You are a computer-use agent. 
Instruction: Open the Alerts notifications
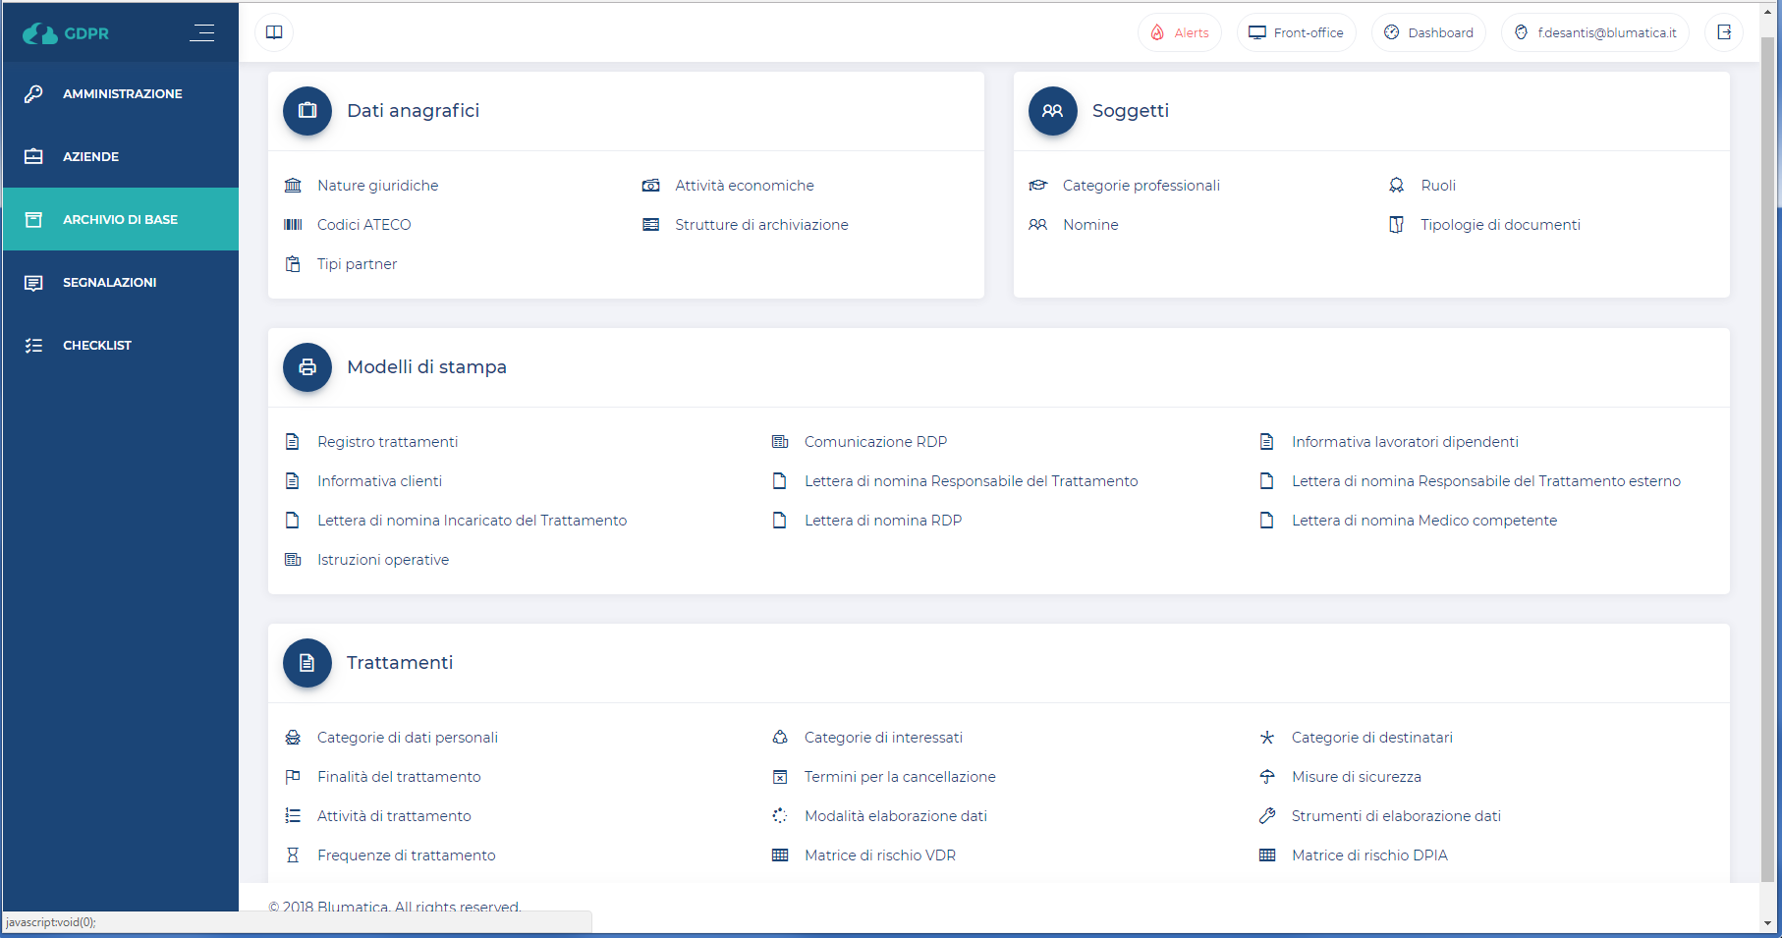tap(1180, 32)
